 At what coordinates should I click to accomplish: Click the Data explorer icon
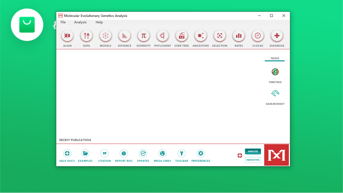click(87, 36)
